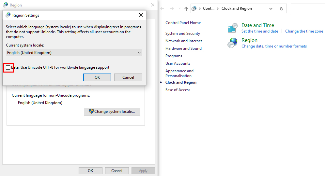The image size is (325, 176).
Task: Click the forward arrow in Control Panel
Action: pos(171,9)
